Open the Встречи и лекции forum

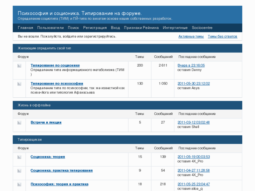pos(46,122)
